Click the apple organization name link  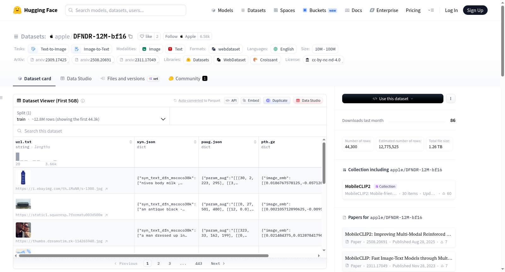(62, 36)
